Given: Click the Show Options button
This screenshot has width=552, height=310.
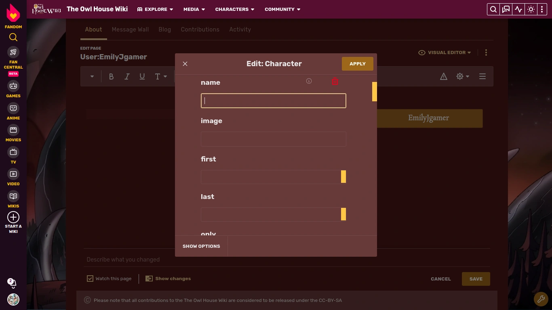Looking at the screenshot, I should point(201,246).
